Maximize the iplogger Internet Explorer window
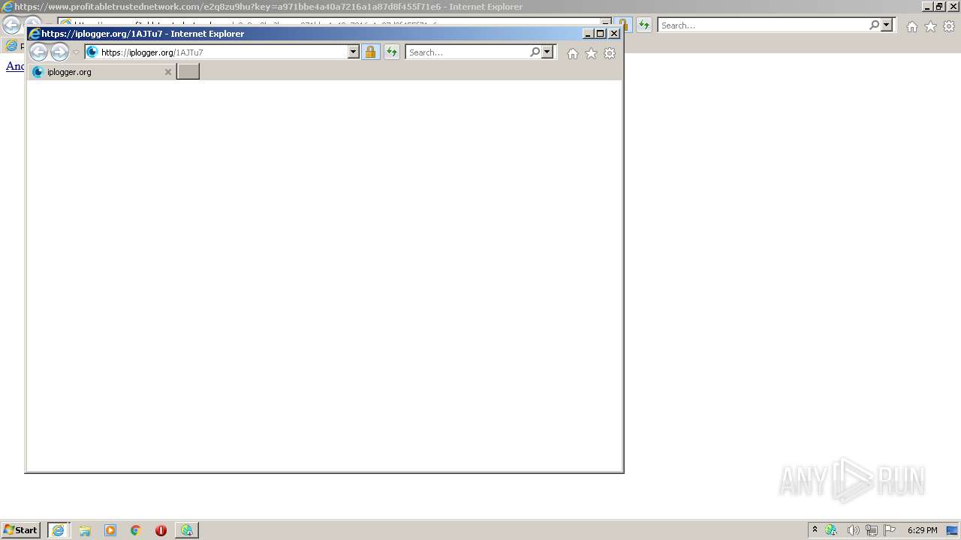Viewport: 961px width, 540px height. (x=601, y=34)
